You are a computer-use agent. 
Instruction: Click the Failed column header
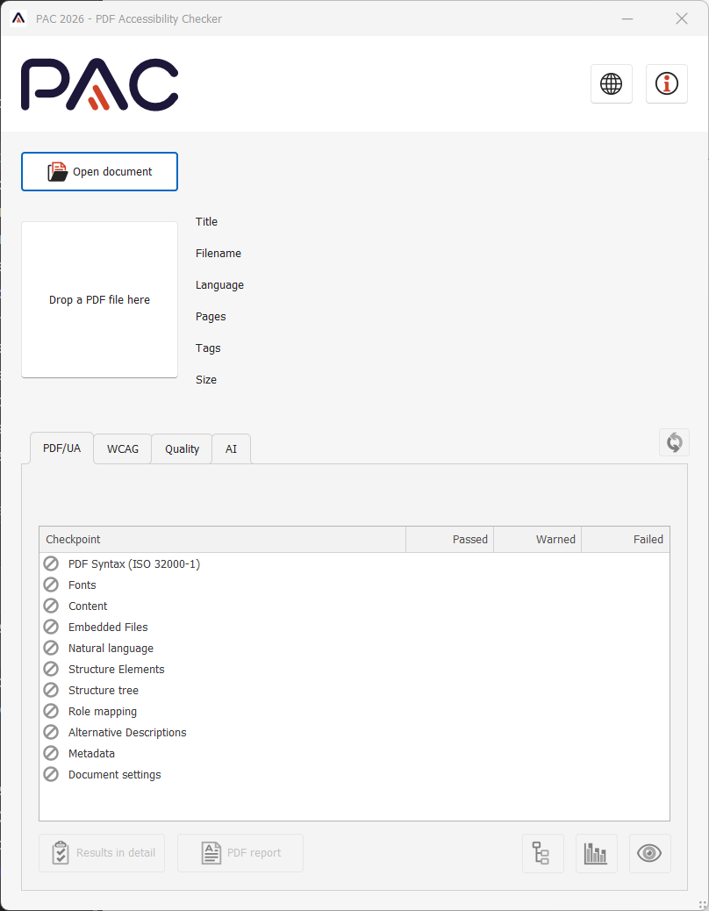[648, 539]
